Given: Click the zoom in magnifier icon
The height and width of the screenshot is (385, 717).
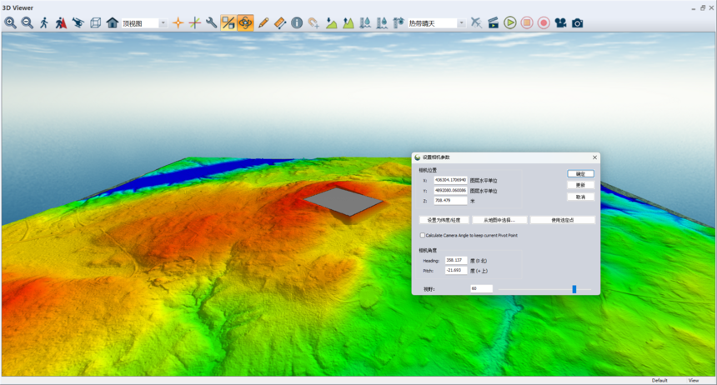Looking at the screenshot, I should [x=10, y=23].
